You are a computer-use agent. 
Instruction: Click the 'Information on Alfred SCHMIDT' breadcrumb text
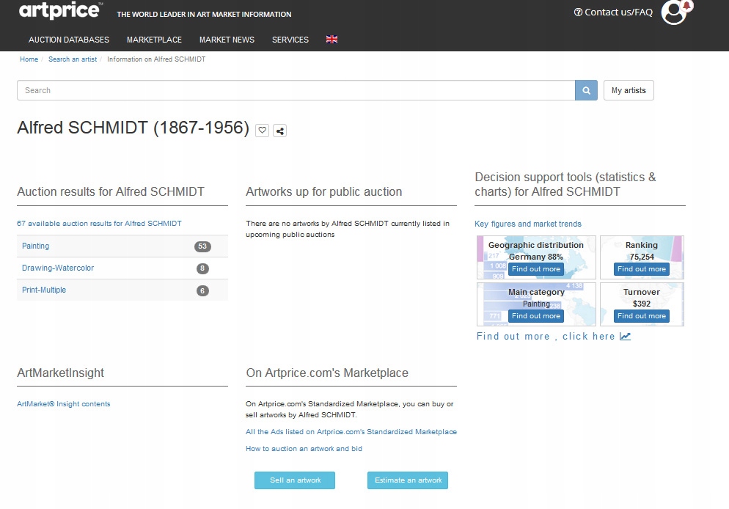[156, 59]
